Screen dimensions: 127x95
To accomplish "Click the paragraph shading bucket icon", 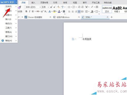I will [92, 11].
